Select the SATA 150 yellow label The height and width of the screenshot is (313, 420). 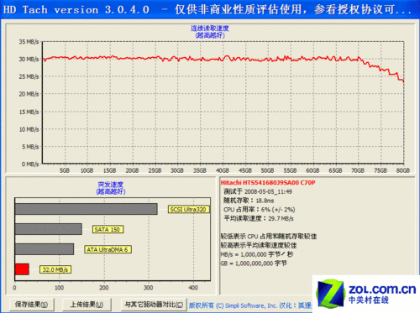(108, 229)
